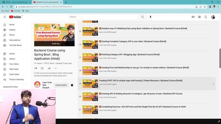The image size is (221, 124).
Task: Open the video 19 three-dot options menu
Action: (x=213, y=84)
